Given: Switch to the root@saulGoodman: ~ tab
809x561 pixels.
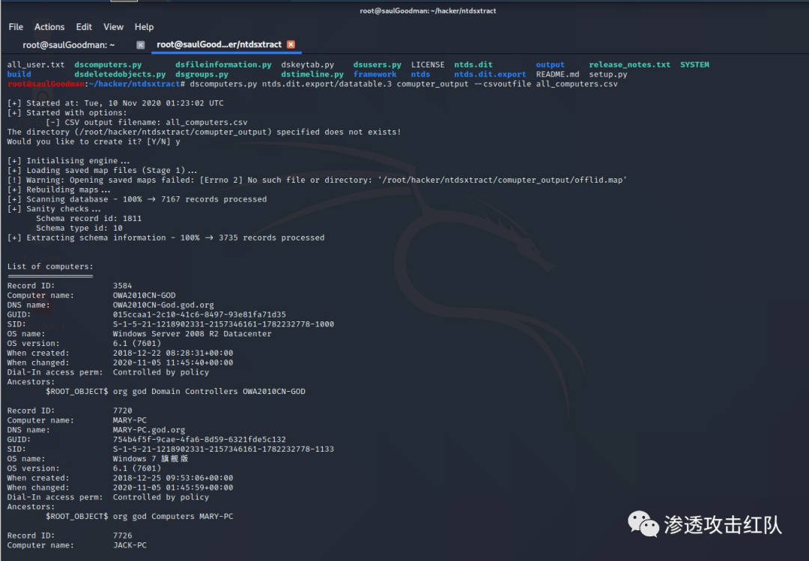Looking at the screenshot, I should click(69, 44).
